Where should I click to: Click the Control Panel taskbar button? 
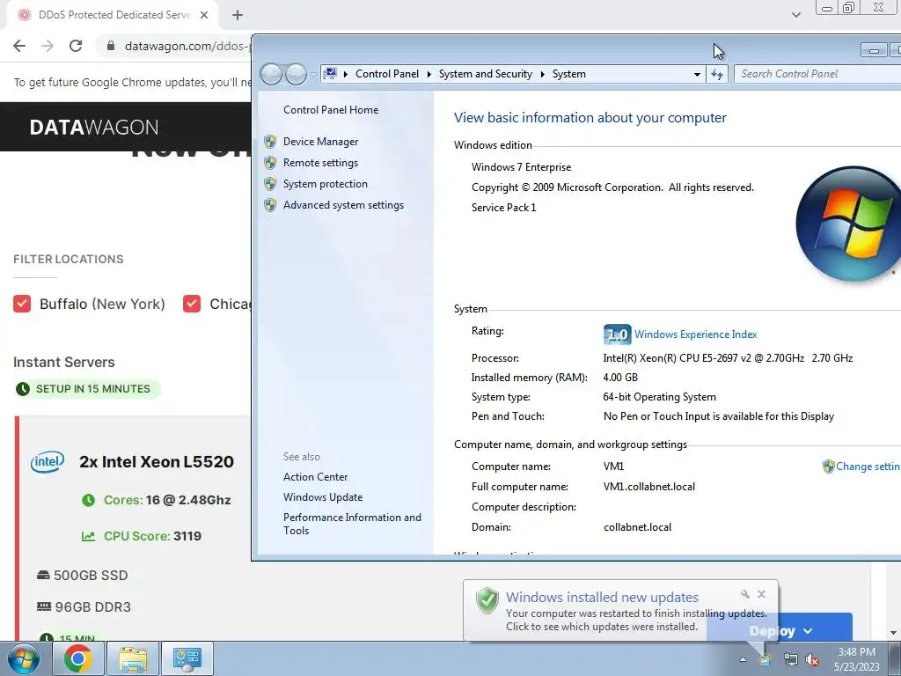187,658
